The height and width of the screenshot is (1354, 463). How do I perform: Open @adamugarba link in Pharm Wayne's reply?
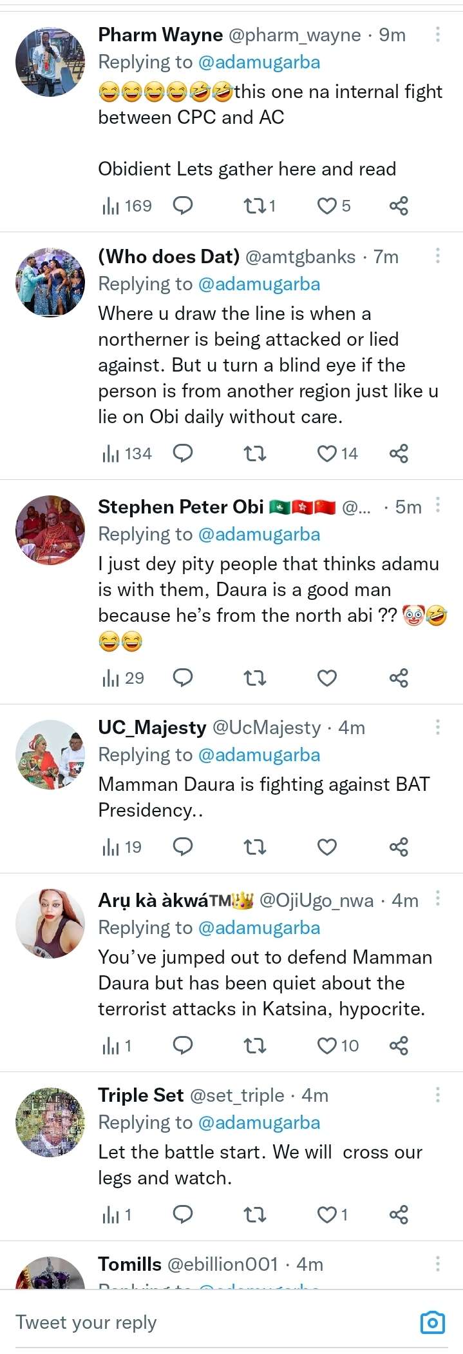coord(259,63)
